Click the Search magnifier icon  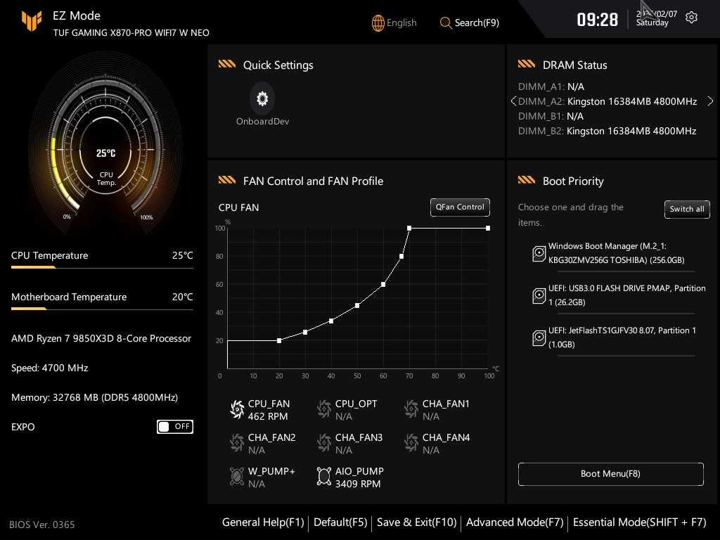point(446,22)
